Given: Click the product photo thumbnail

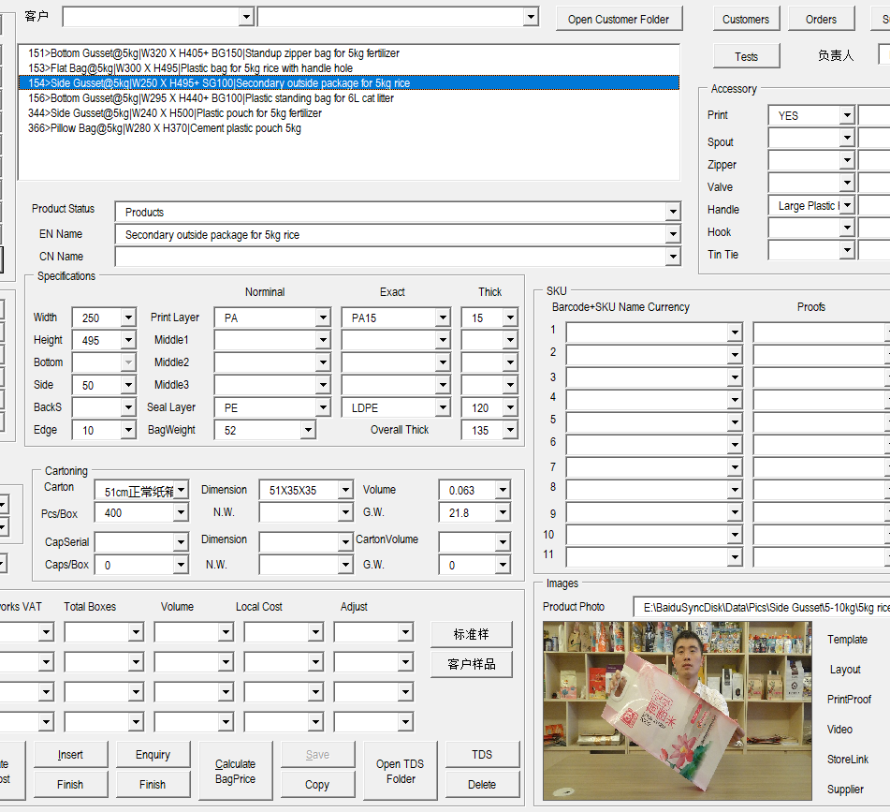Looking at the screenshot, I should [677, 710].
